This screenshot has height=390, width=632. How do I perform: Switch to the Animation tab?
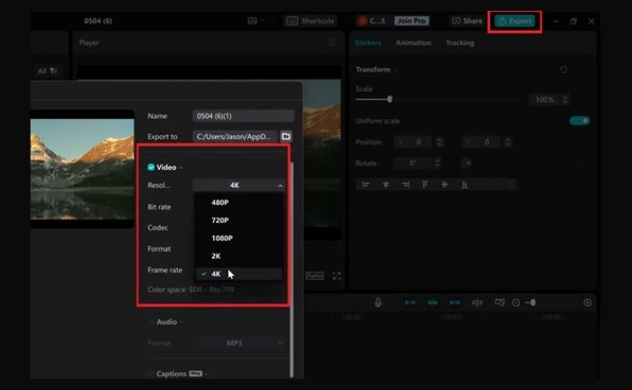(414, 42)
